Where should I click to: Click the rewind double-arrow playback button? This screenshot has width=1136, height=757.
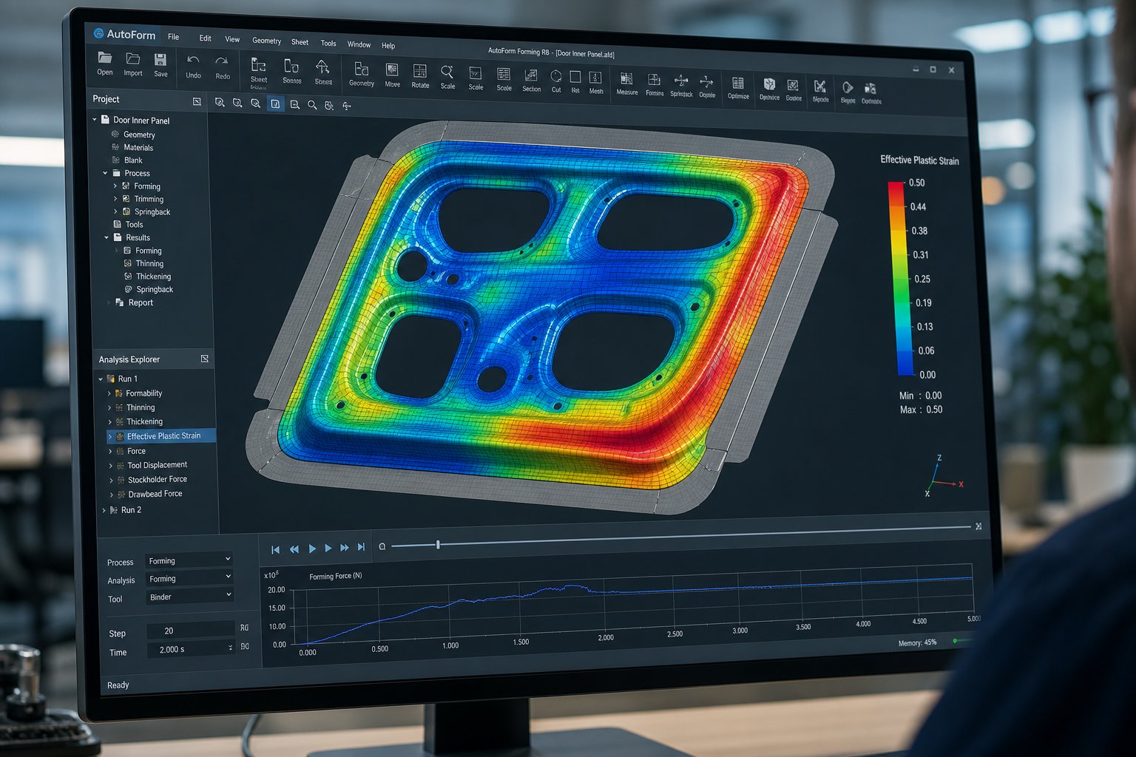coord(294,549)
